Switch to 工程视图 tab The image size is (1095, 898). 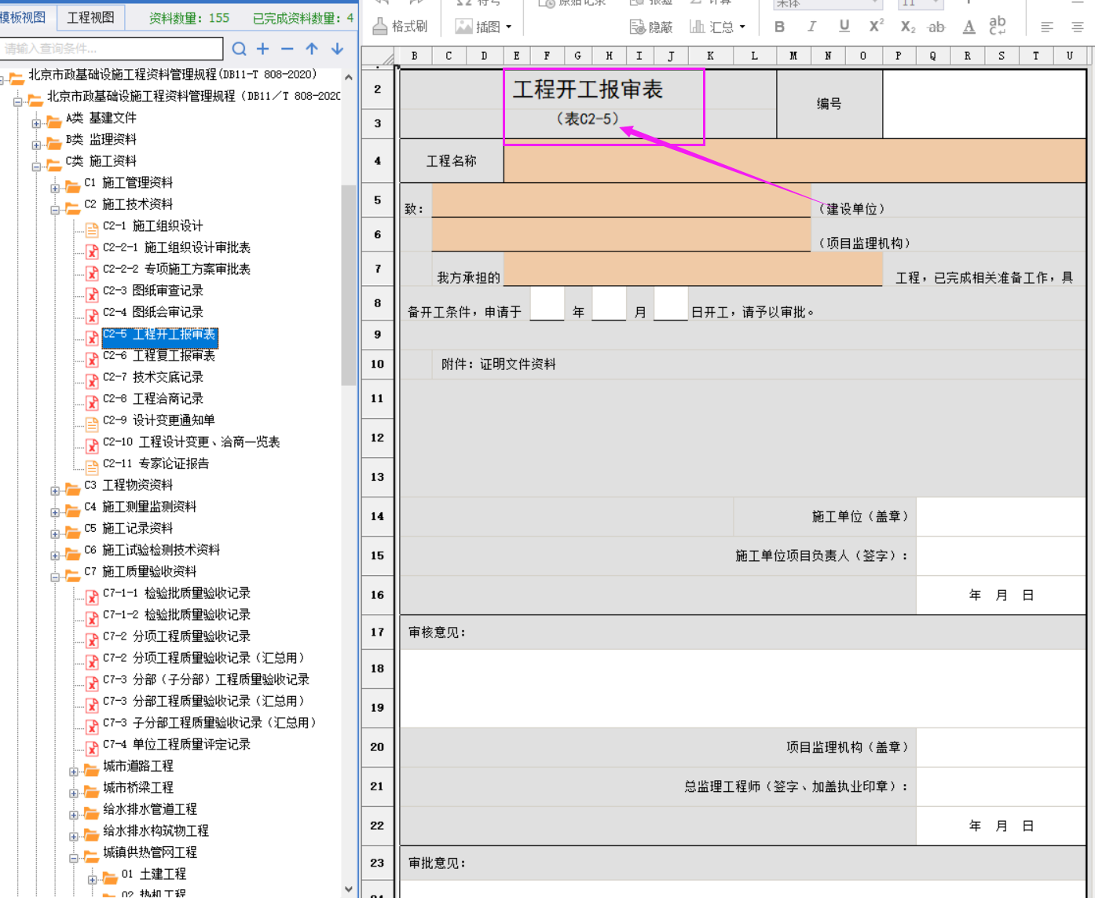pyautogui.click(x=90, y=17)
